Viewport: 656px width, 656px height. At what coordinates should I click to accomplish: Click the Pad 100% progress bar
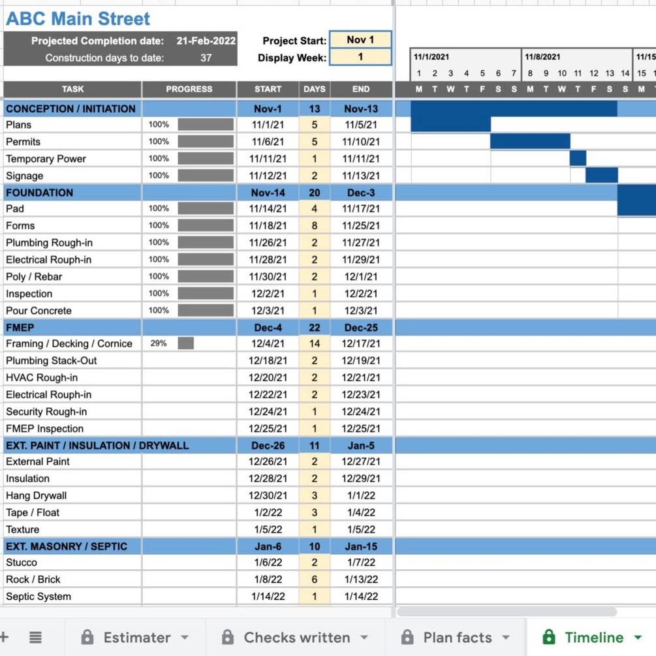tap(206, 208)
